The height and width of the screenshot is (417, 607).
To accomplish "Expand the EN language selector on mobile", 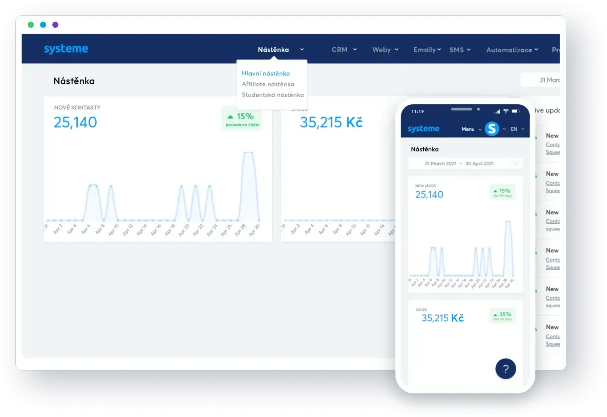I will 517,129.
